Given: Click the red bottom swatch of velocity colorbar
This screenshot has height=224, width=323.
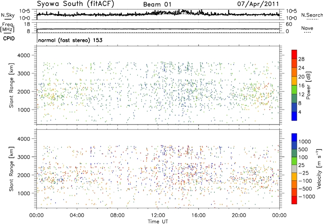Looking at the screenshot, I should [294, 200].
